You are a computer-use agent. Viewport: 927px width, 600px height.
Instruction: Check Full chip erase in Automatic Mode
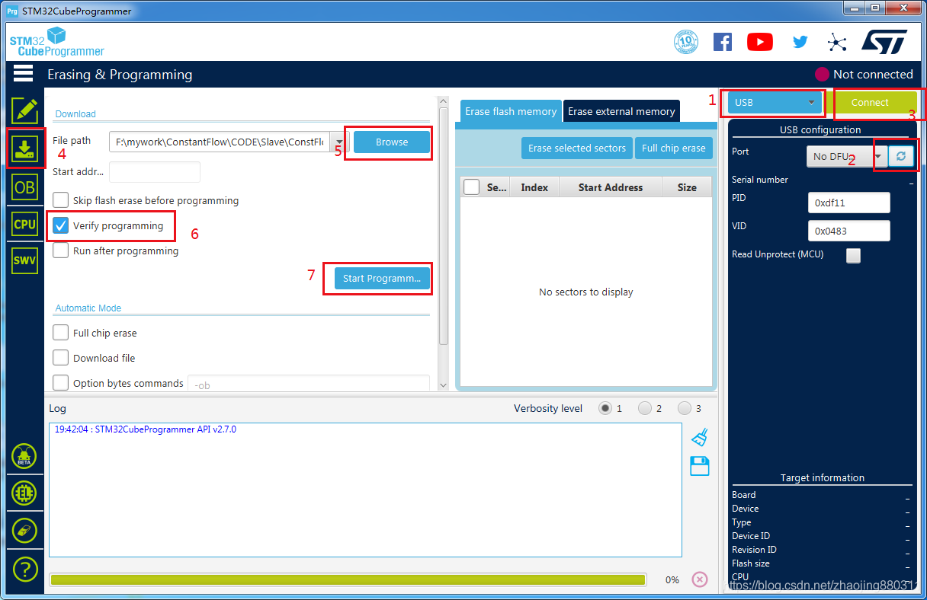(60, 333)
